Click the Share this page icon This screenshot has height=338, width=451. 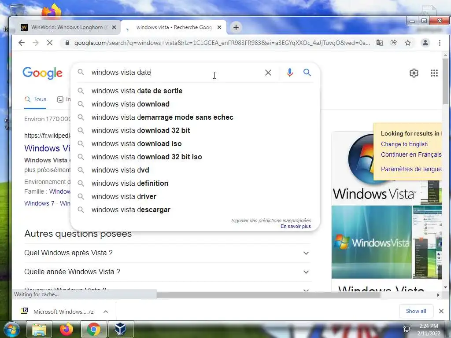(393, 43)
